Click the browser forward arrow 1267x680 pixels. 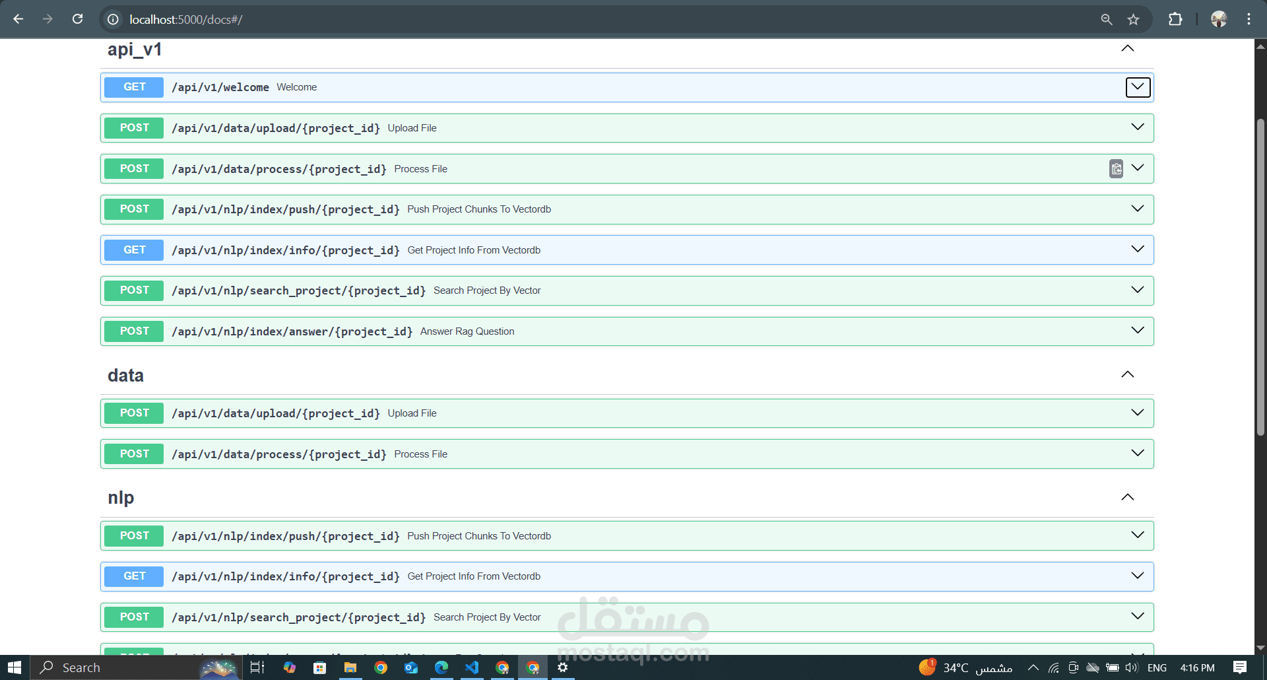[x=48, y=19]
